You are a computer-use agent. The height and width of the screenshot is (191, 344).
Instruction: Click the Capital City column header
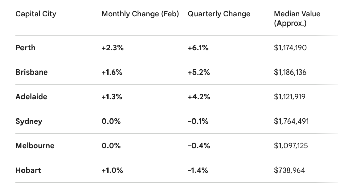36,14
